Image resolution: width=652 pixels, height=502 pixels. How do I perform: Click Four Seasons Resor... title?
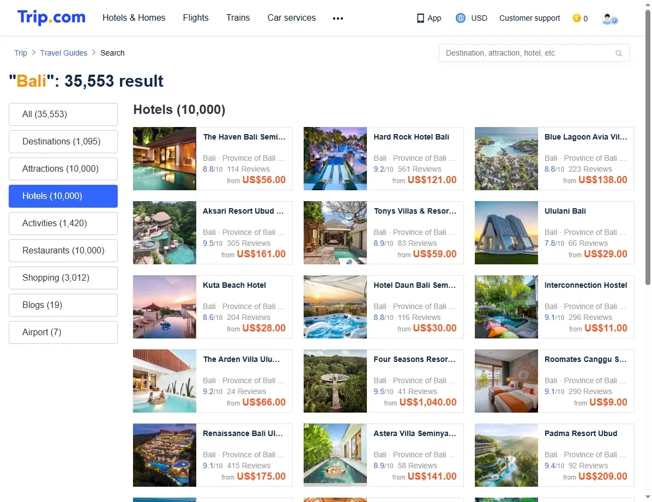point(414,359)
